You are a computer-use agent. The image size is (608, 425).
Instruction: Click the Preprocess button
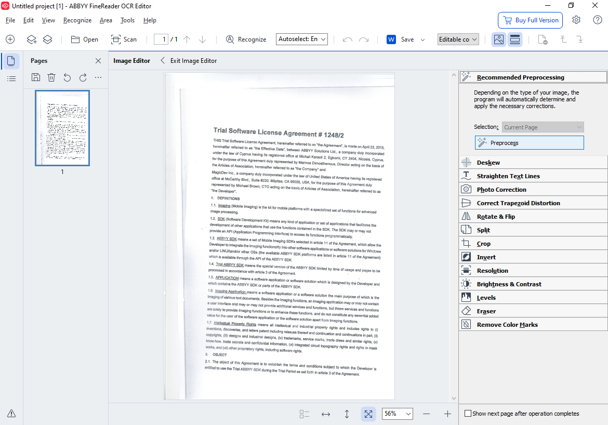[x=530, y=143]
